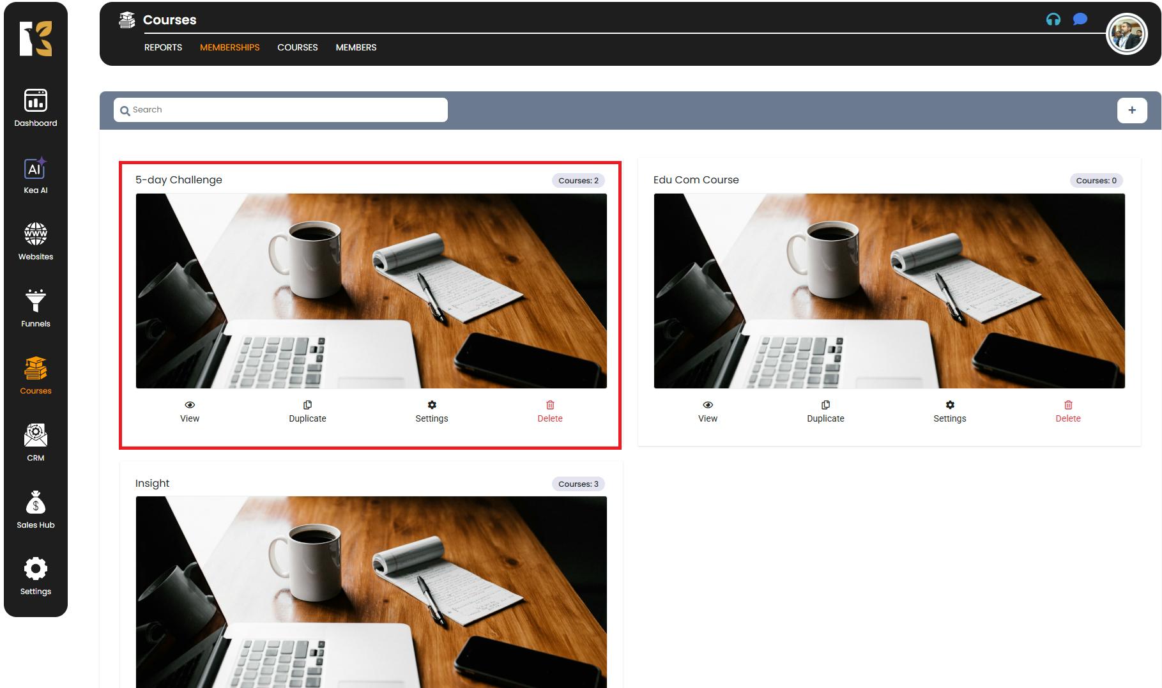Open the chat bubble icon
Screen dimensions: 1162x688
click(x=1080, y=19)
